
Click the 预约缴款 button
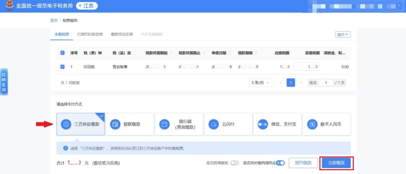[x=303, y=163]
